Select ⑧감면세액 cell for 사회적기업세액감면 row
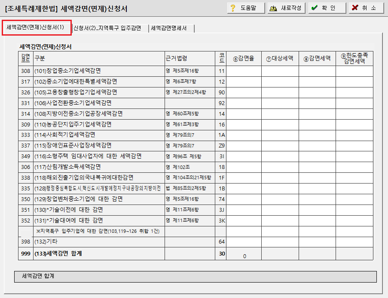 pyautogui.click(x=317, y=135)
